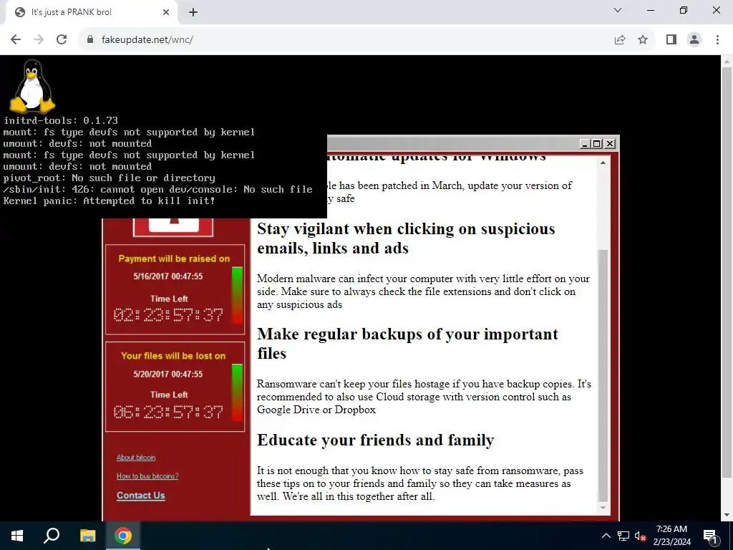Open tab search chevron in title bar
The height and width of the screenshot is (550, 733).
pyautogui.click(x=618, y=10)
